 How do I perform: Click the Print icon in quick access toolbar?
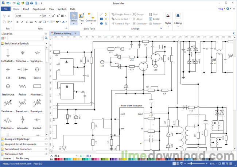[x=32, y=3]
